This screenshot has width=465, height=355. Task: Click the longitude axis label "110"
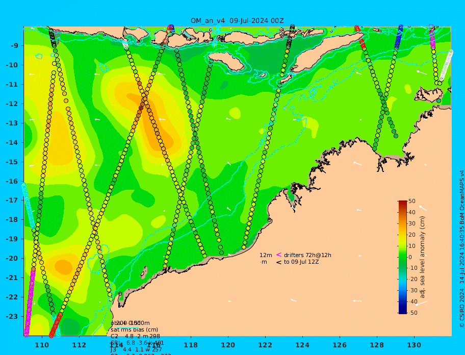pyautogui.click(x=42, y=345)
